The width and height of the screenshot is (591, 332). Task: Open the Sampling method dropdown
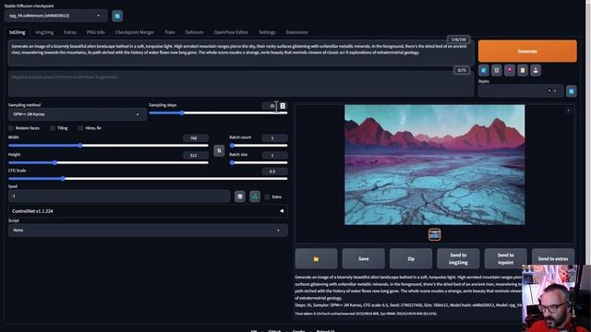click(x=78, y=114)
